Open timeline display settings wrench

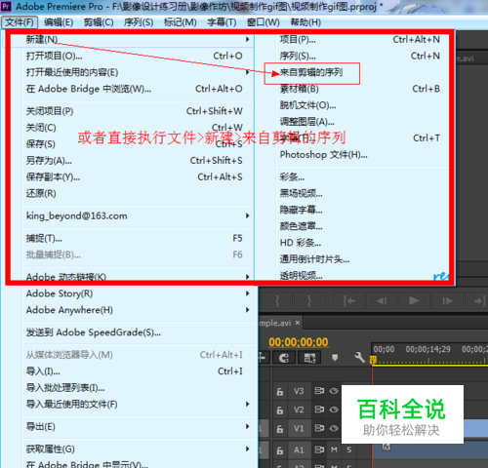(359, 358)
